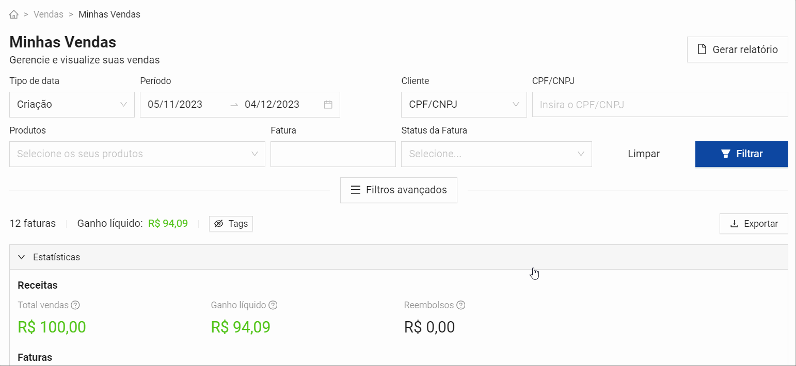Collapse the Estatísticas section
The width and height of the screenshot is (796, 366).
[21, 257]
